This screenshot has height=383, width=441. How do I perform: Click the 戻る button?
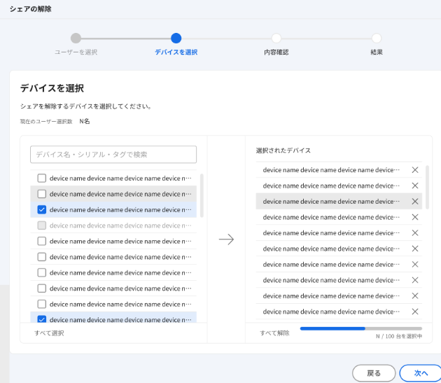point(374,373)
